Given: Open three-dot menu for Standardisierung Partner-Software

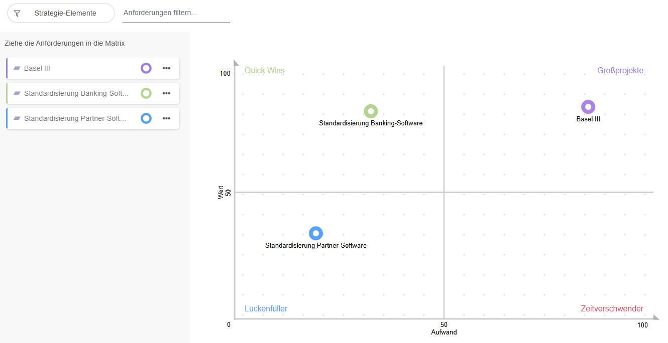Looking at the screenshot, I should point(167,118).
